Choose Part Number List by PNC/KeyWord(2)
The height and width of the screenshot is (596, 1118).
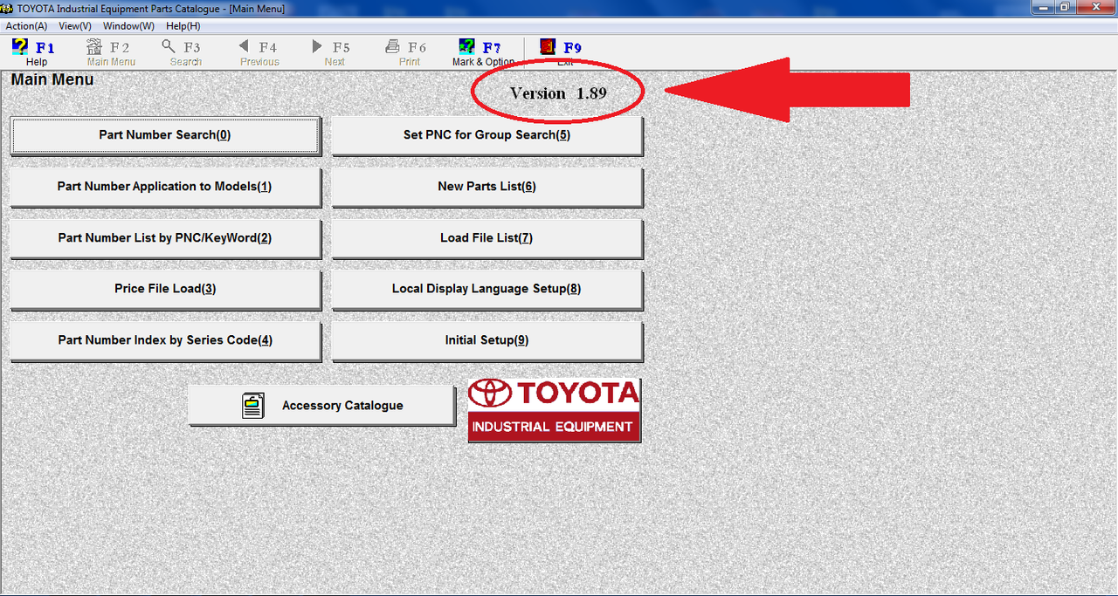(165, 238)
